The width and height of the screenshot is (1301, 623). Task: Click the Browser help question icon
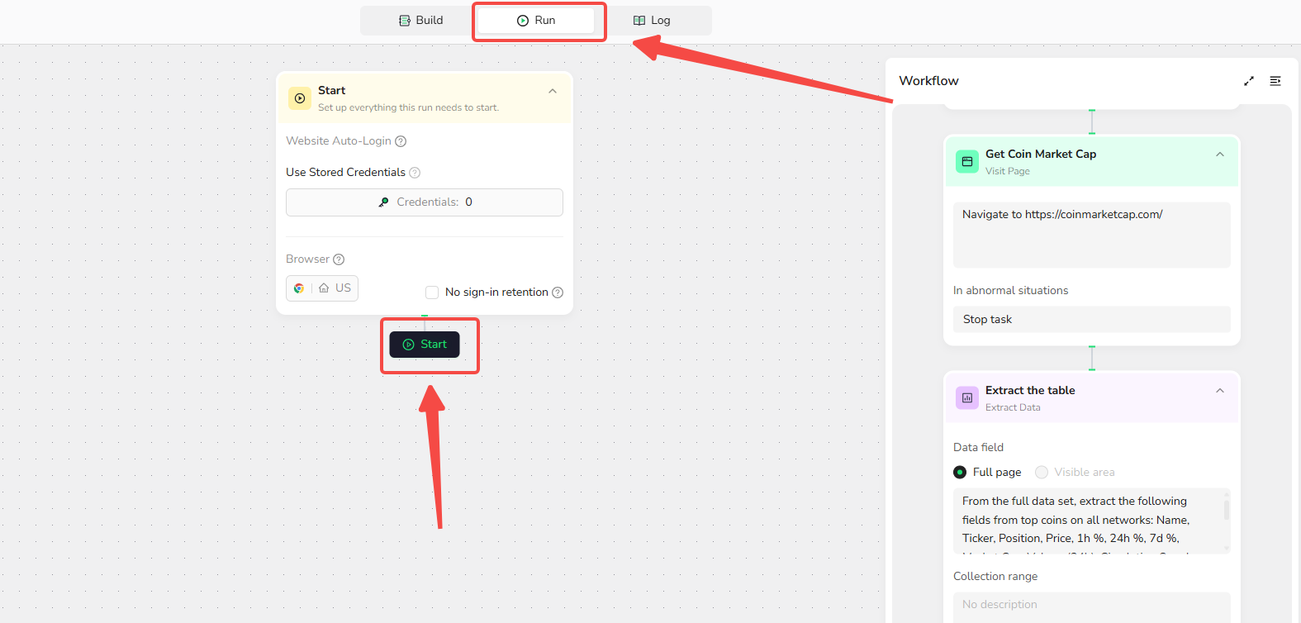[339, 259]
